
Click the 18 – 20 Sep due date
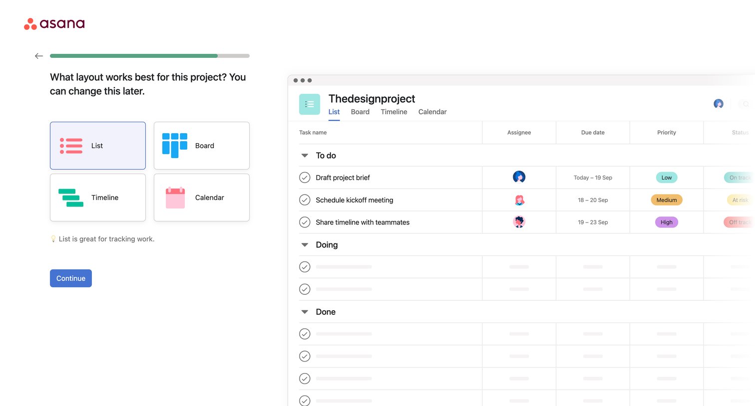[593, 200]
